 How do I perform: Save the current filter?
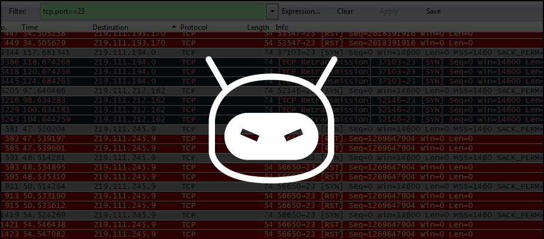pos(434,11)
